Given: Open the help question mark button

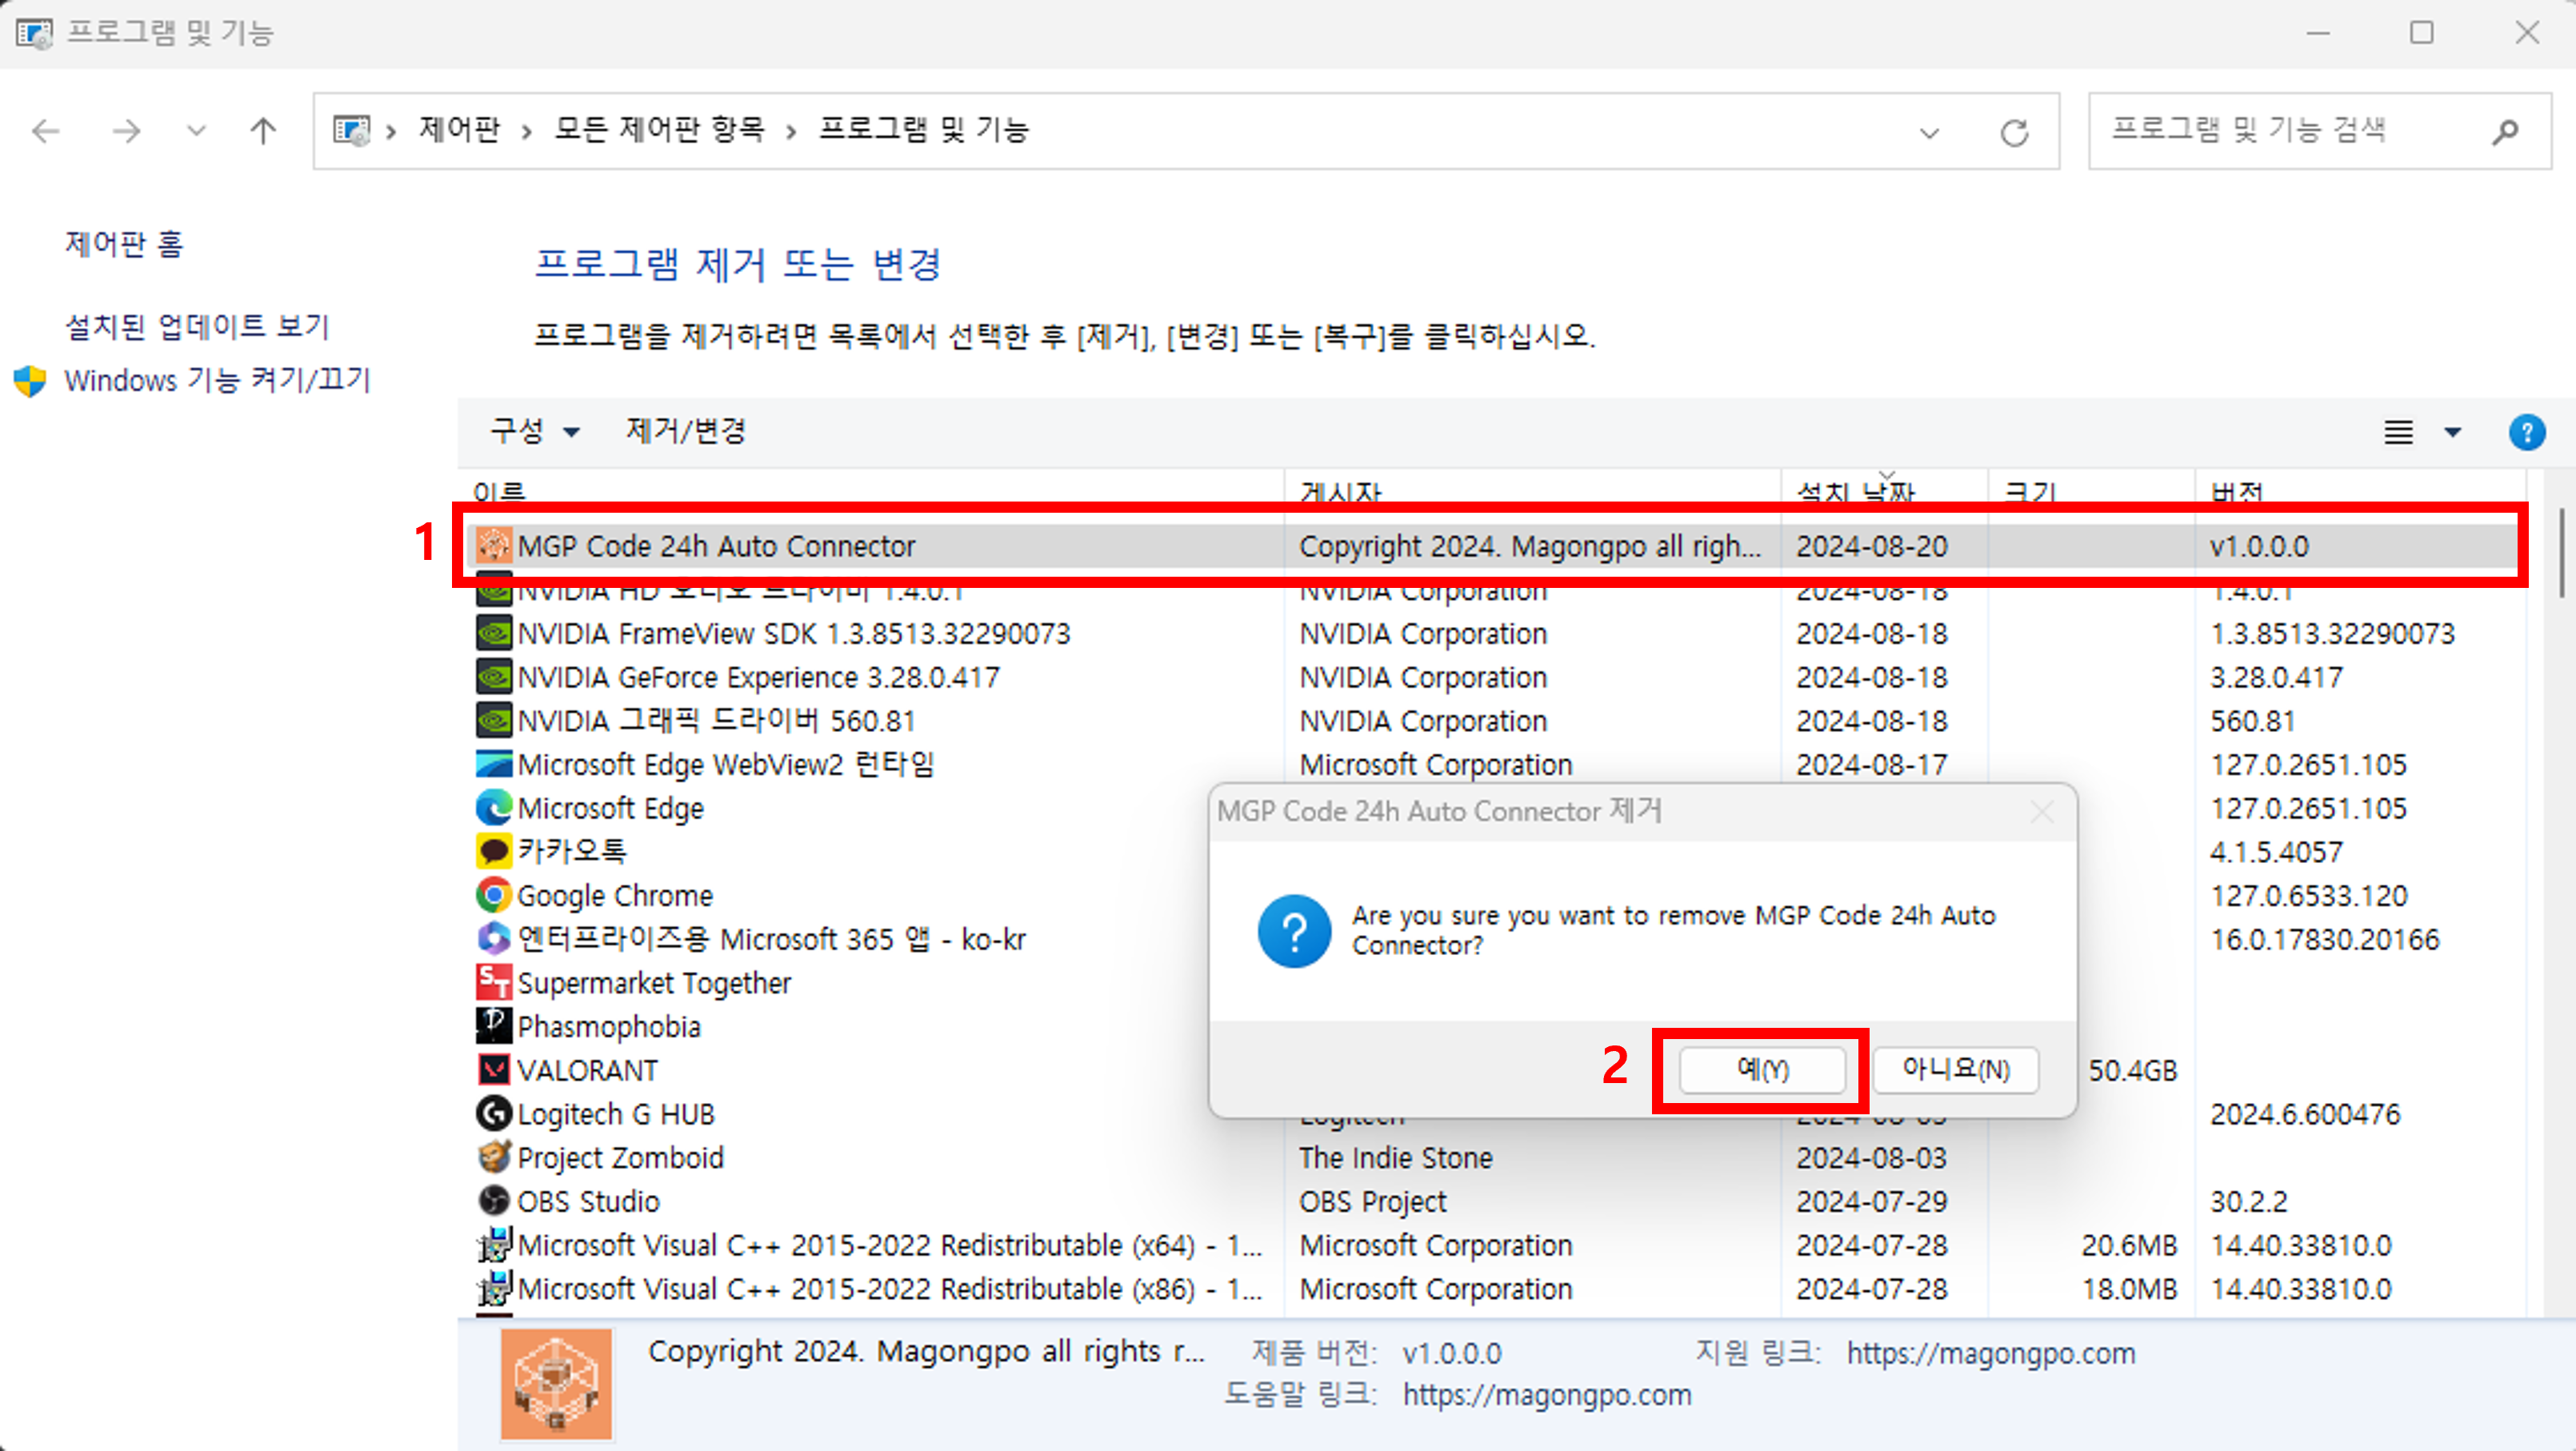Looking at the screenshot, I should tap(2527, 432).
